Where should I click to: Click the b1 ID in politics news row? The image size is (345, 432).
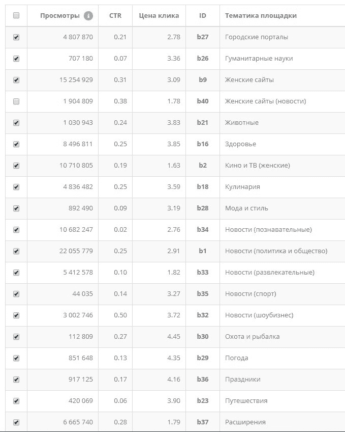click(x=203, y=251)
